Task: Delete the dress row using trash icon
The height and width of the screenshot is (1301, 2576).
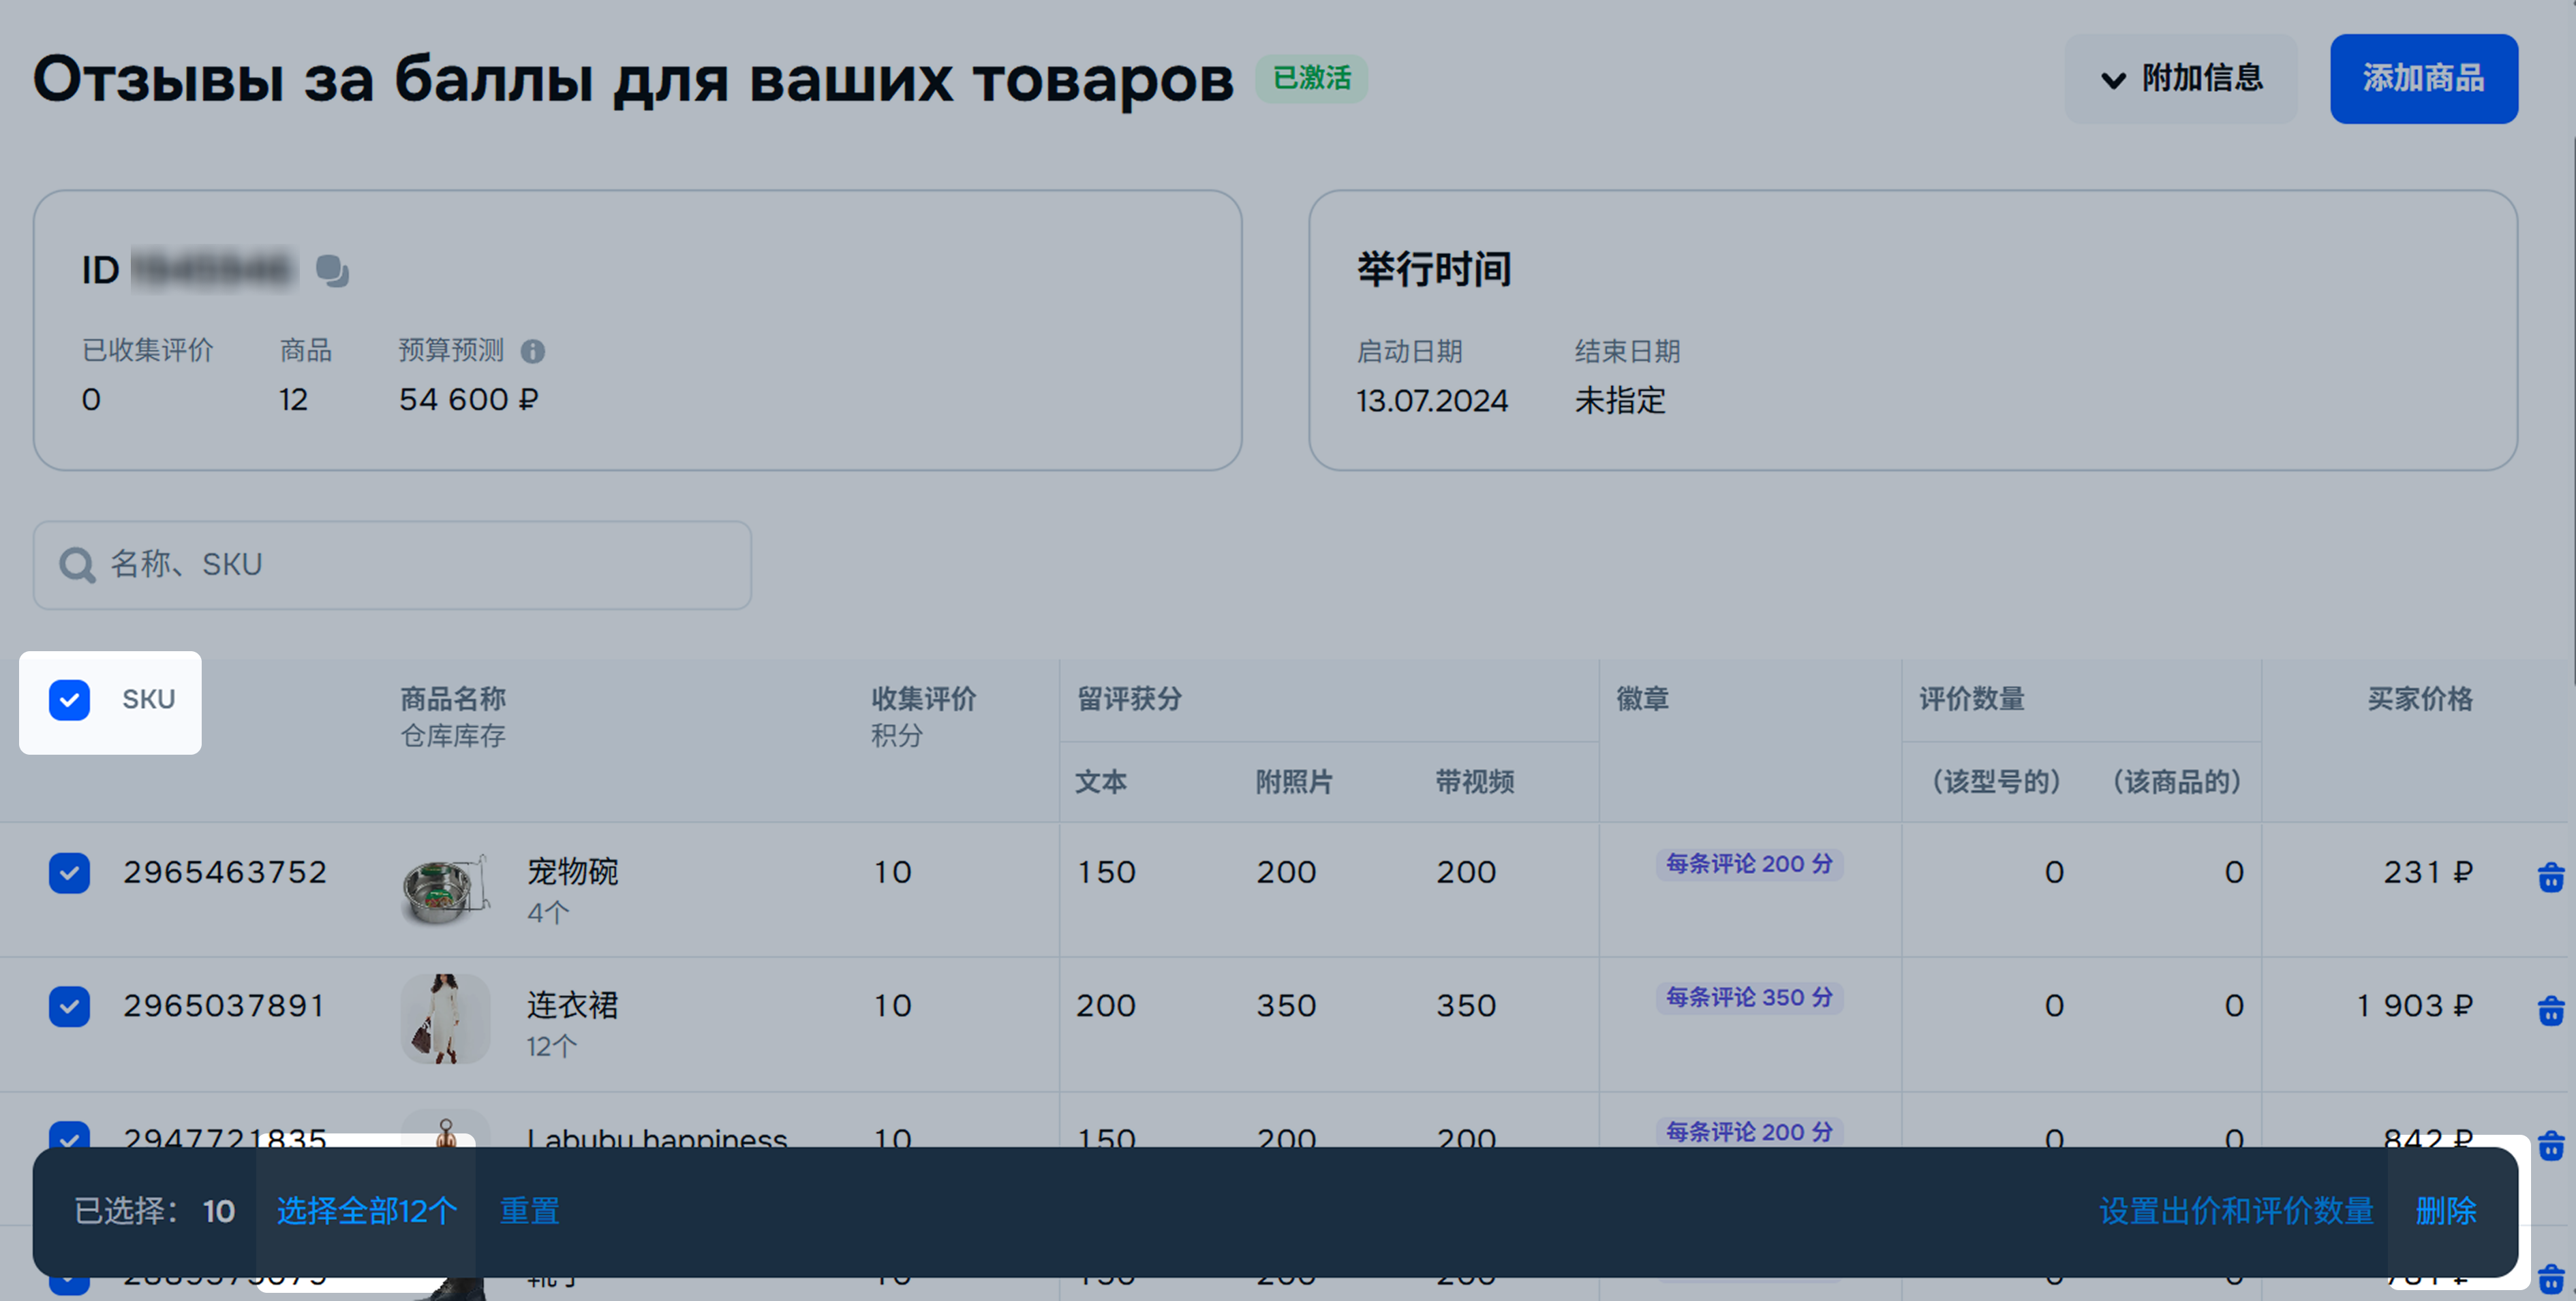Action: (x=2550, y=1010)
